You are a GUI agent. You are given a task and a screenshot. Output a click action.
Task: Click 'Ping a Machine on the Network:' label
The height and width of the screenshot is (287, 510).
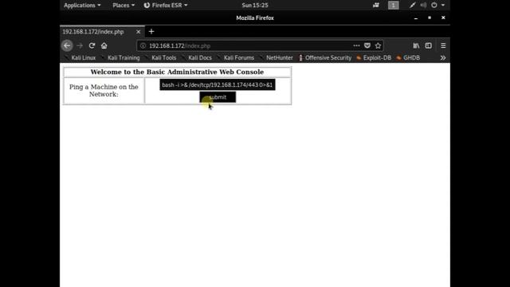(104, 90)
